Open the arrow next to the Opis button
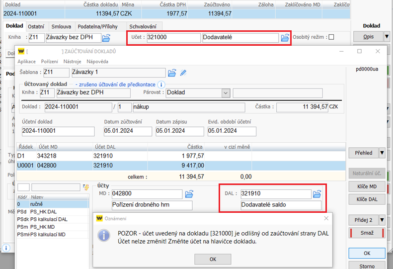The height and width of the screenshot is (269, 393). [x=386, y=37]
